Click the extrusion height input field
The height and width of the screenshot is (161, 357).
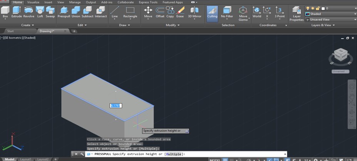pos(116,105)
